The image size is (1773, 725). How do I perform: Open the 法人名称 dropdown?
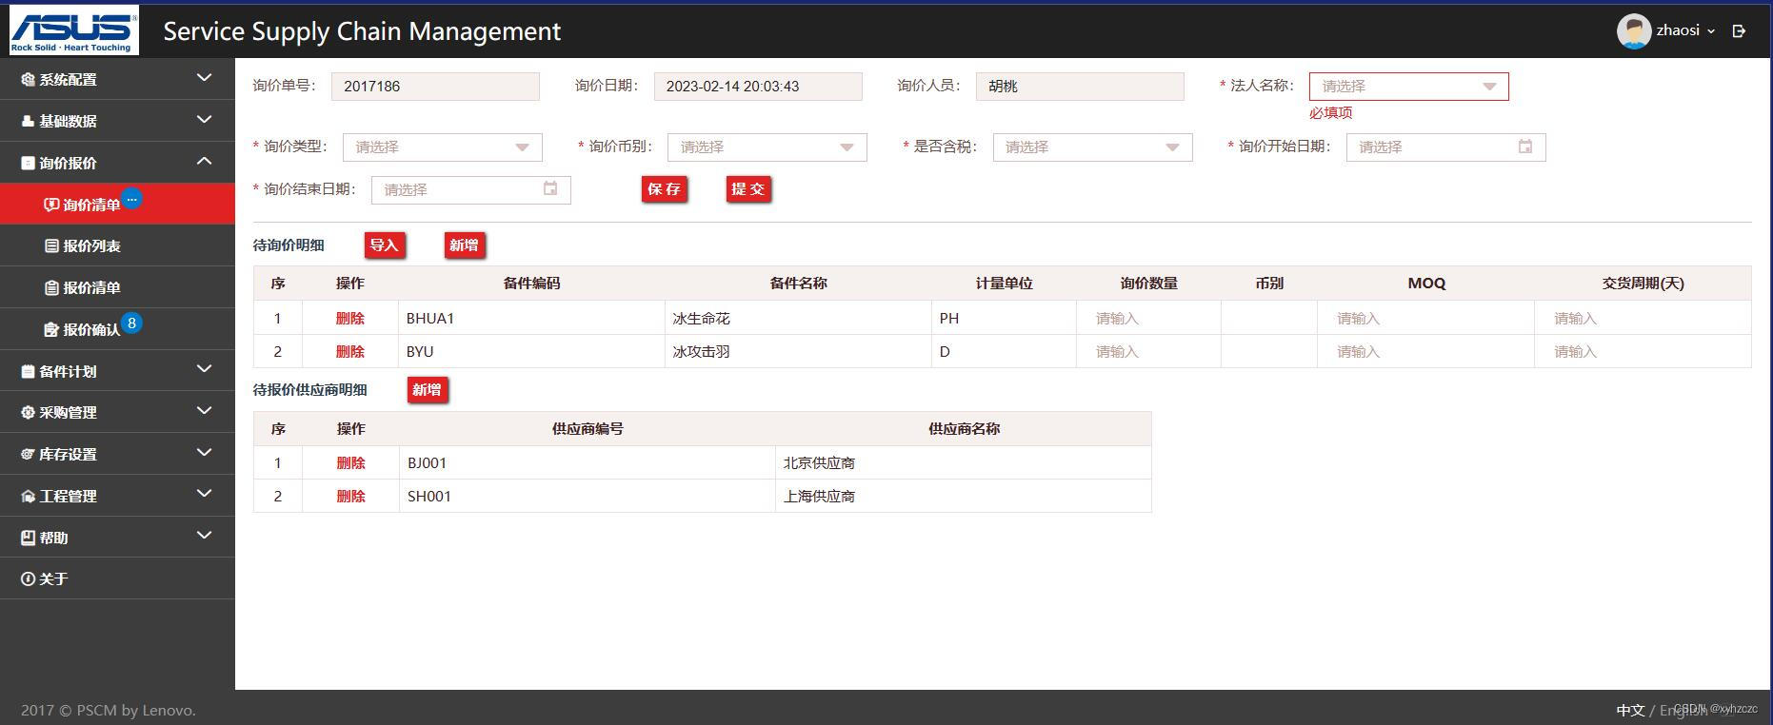click(x=1408, y=87)
